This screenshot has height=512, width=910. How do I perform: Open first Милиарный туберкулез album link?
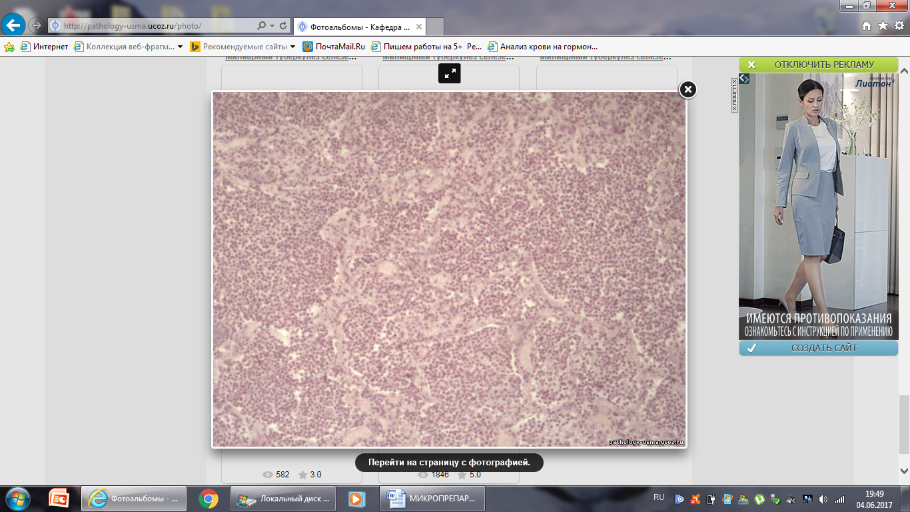click(291, 58)
